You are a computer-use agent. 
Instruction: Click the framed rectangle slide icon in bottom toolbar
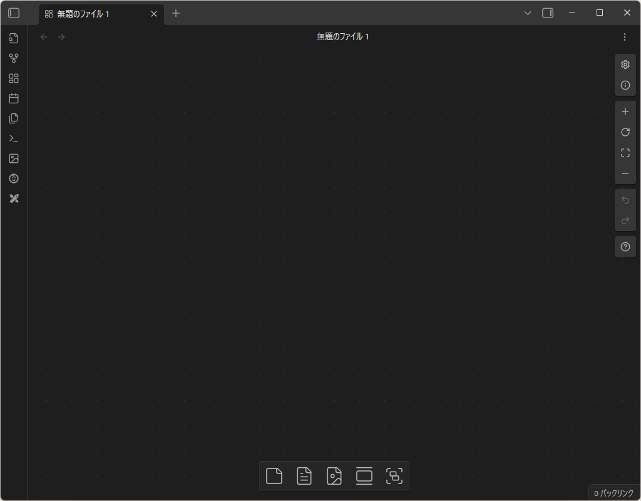click(x=364, y=476)
